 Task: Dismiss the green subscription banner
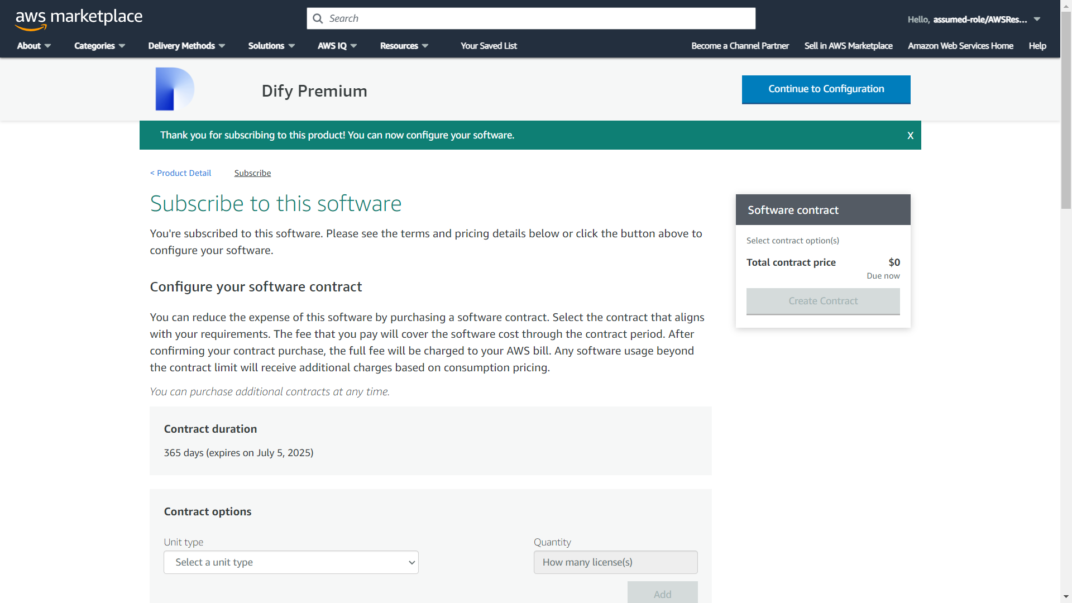coord(910,136)
